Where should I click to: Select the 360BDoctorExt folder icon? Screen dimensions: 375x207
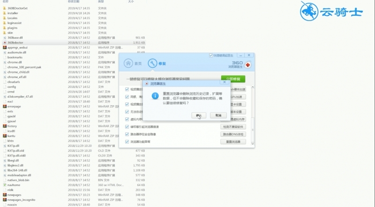point(5,8)
